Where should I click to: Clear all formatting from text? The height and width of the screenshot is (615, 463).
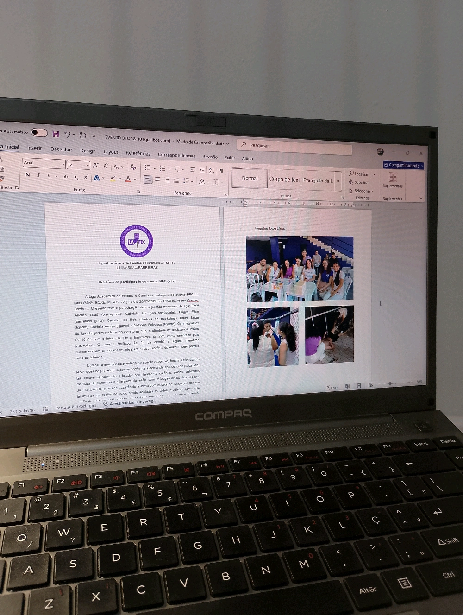coord(133,167)
